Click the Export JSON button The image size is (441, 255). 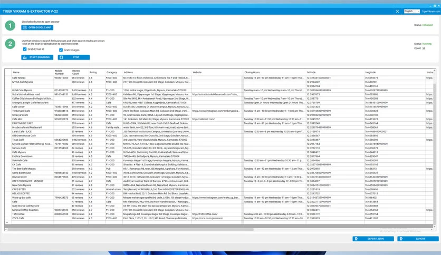click(x=373, y=239)
